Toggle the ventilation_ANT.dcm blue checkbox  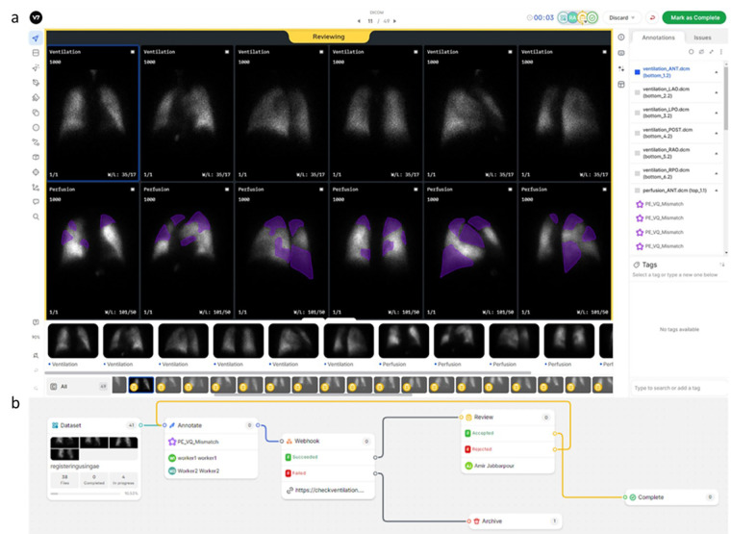point(637,71)
